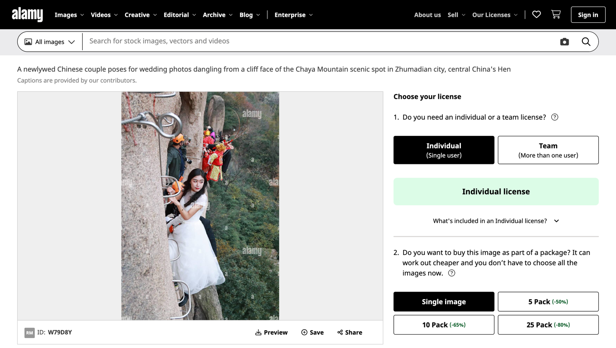The height and width of the screenshot is (348, 616).
Task: Expand what's included in an Individual license
Action: (x=496, y=221)
